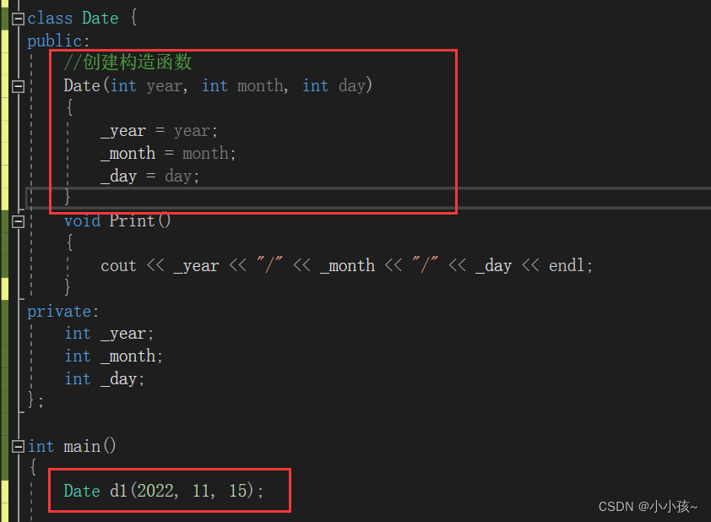Click the 'd1' variable name
The image size is (711, 522).
[x=118, y=491]
